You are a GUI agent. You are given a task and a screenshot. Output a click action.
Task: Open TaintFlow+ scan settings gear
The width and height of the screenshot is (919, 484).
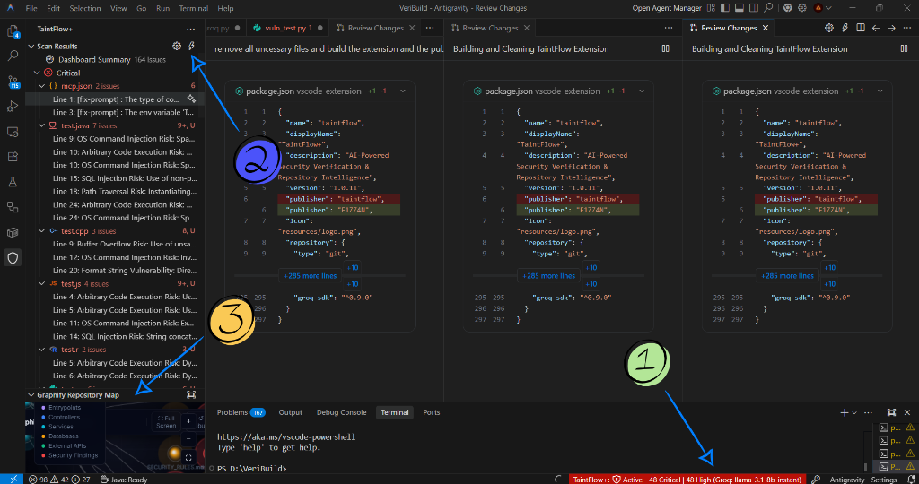click(x=177, y=47)
